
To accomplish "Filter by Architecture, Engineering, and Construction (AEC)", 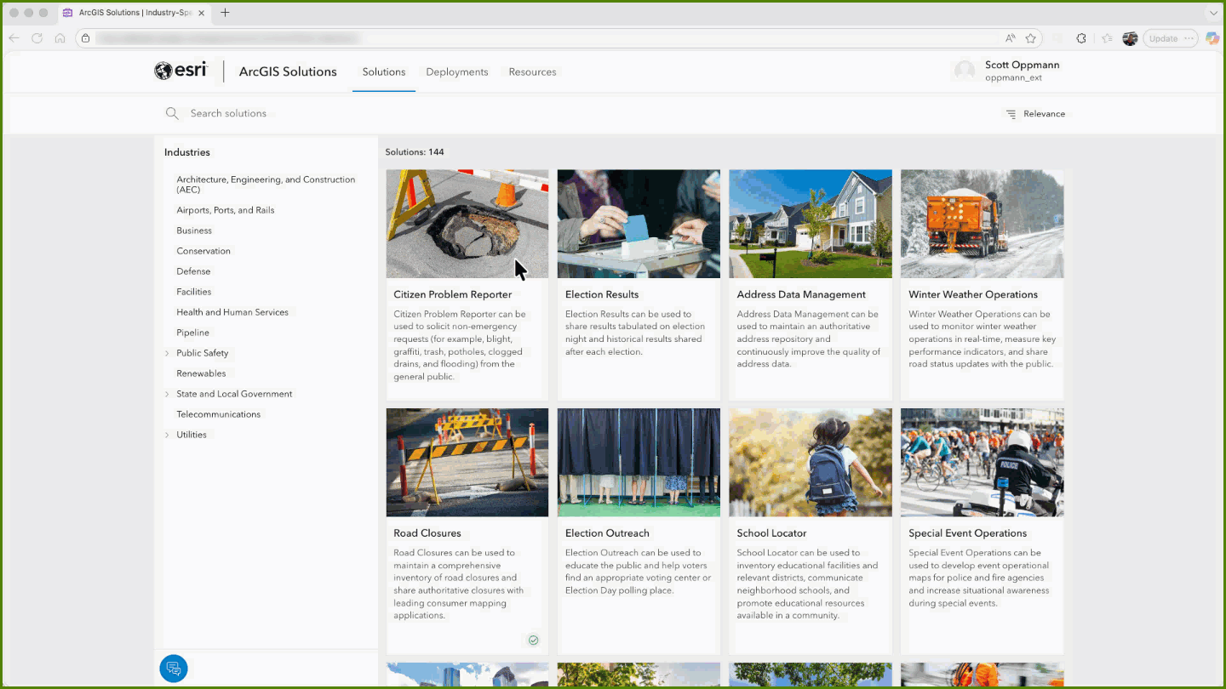I will click(x=266, y=185).
